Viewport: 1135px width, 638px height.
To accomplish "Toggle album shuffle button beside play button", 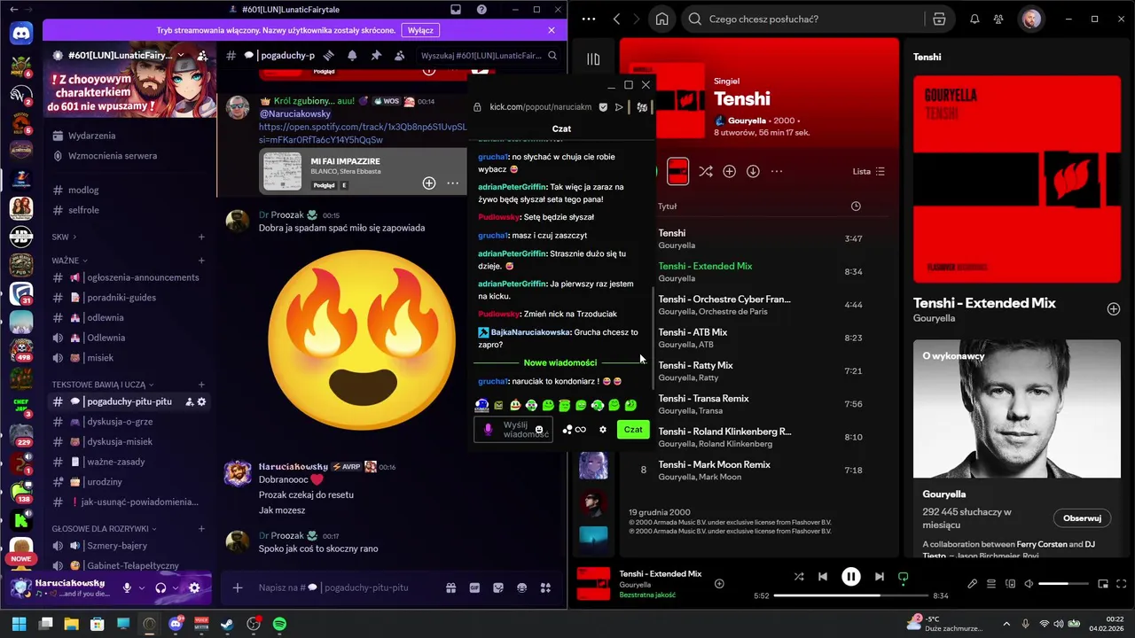I will click(x=705, y=171).
